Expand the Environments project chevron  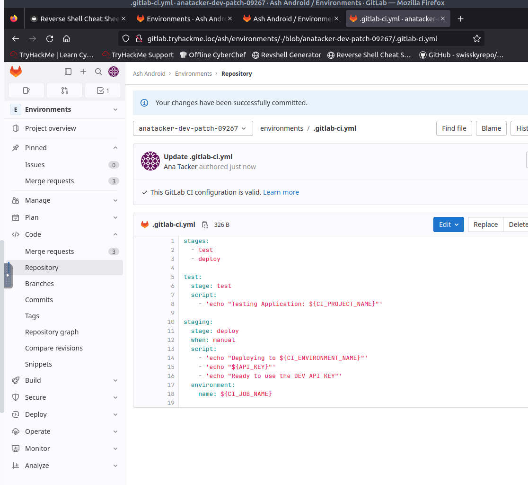(x=115, y=109)
